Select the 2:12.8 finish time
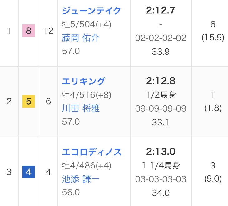Viewport: 228px width, 206px height. [161, 81]
